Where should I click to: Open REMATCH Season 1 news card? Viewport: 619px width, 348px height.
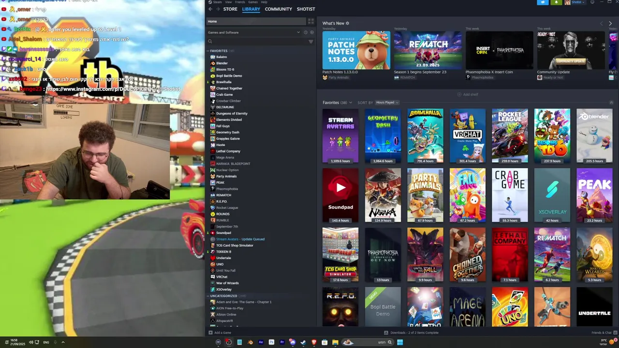point(427,50)
